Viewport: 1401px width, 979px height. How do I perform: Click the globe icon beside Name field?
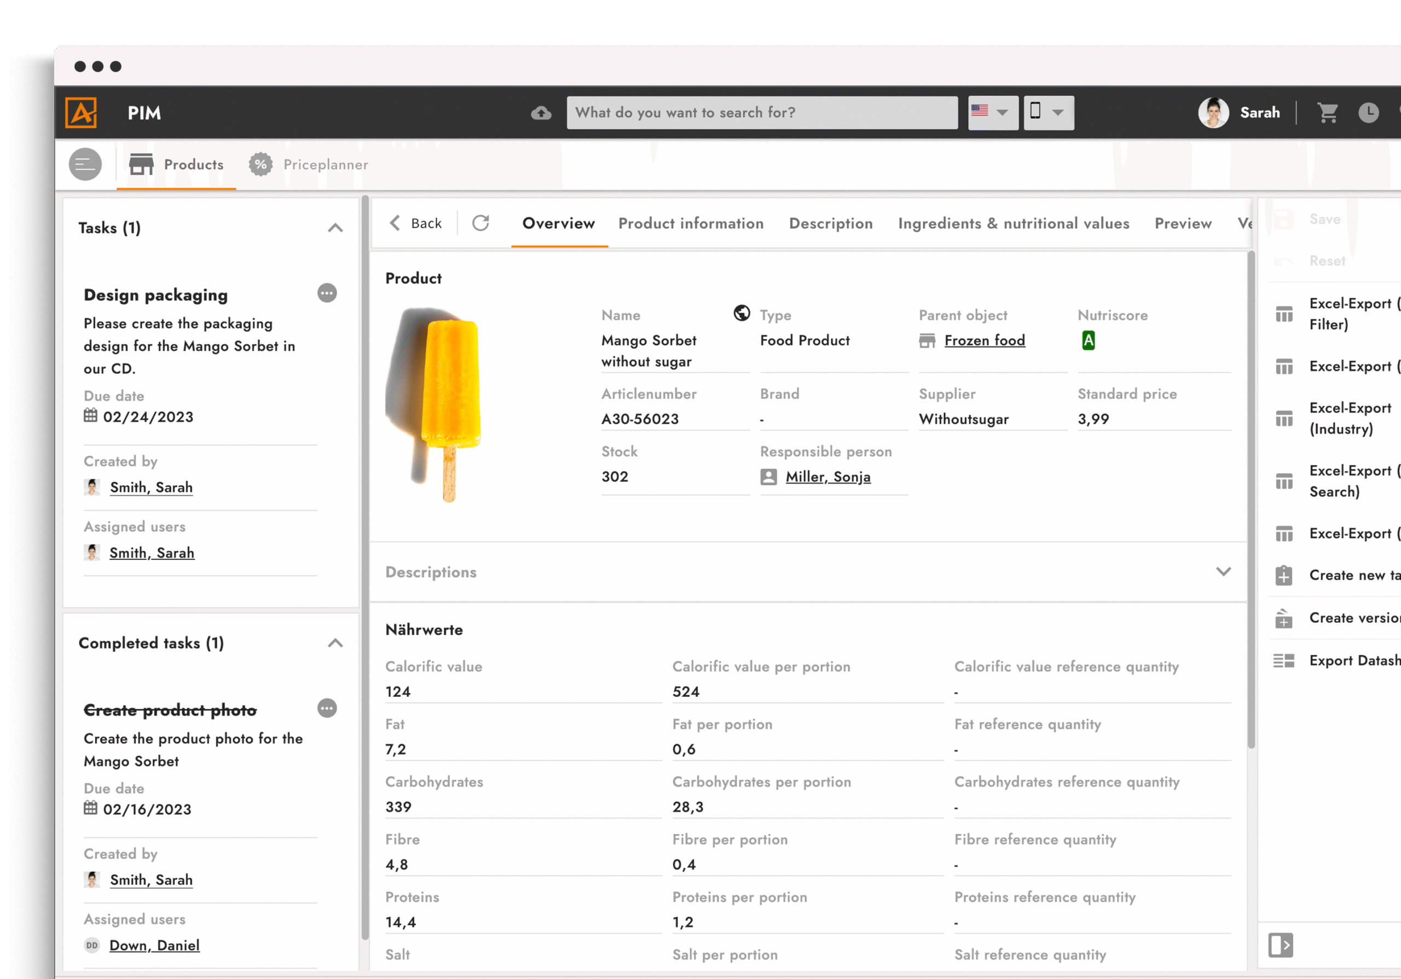742,314
